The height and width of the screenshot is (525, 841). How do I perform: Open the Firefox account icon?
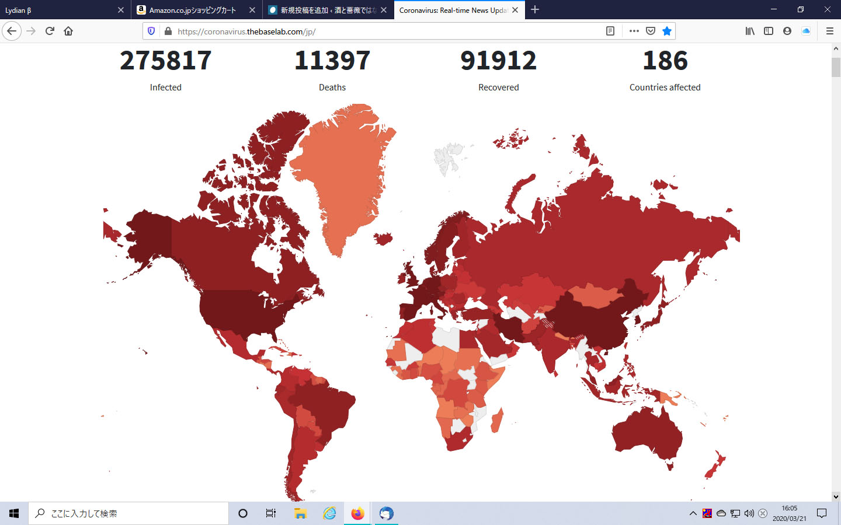click(787, 31)
